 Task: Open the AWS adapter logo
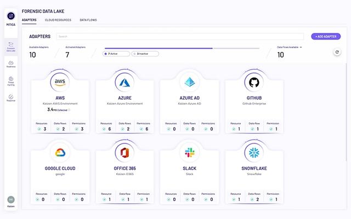pyautogui.click(x=60, y=82)
